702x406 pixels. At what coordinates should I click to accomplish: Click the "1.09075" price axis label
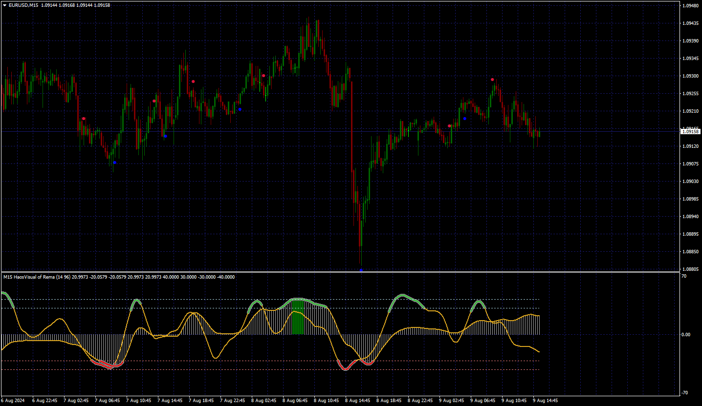690,164
